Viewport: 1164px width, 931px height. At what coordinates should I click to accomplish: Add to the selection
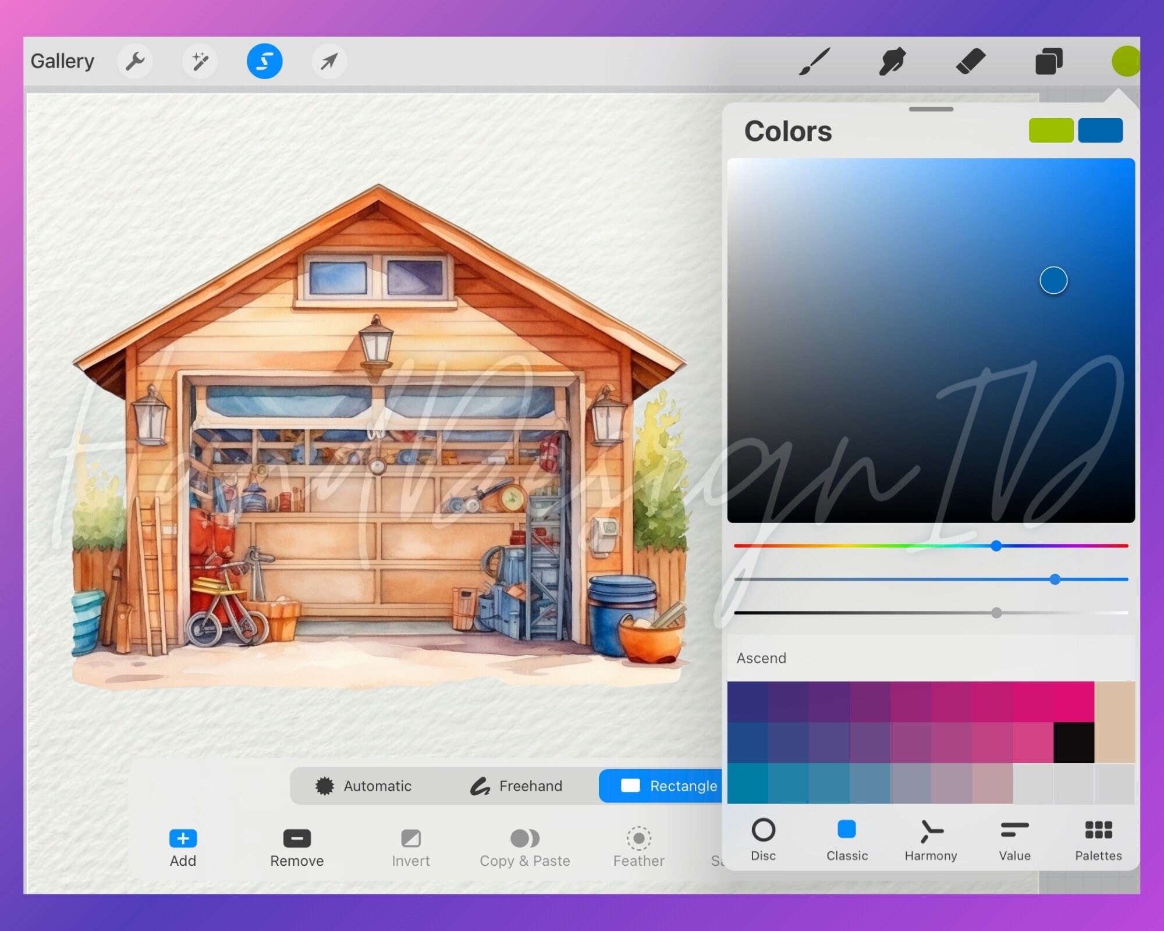(x=182, y=847)
